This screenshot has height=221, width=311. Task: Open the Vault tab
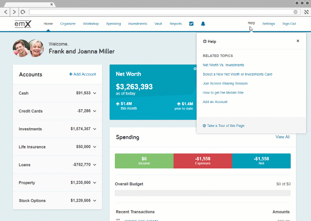158,23
